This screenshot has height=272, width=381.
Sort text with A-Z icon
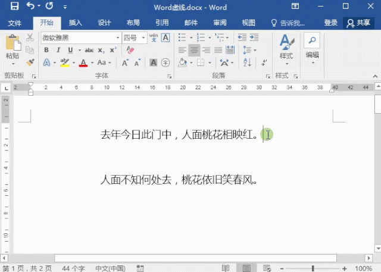click(247, 62)
